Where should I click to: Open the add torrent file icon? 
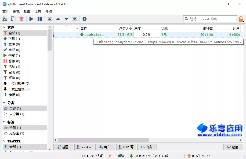[13, 19]
